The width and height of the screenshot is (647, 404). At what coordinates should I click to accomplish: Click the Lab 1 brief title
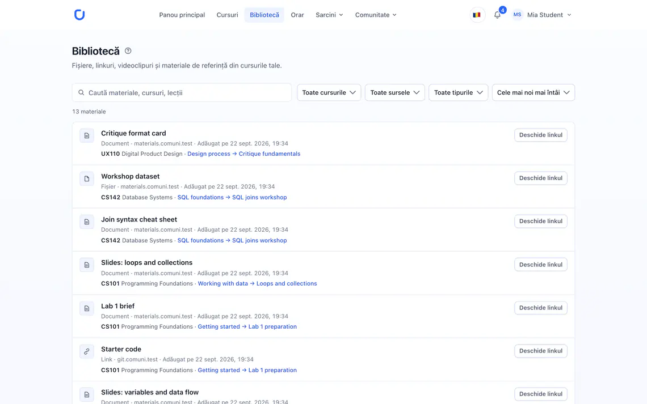[117, 306]
